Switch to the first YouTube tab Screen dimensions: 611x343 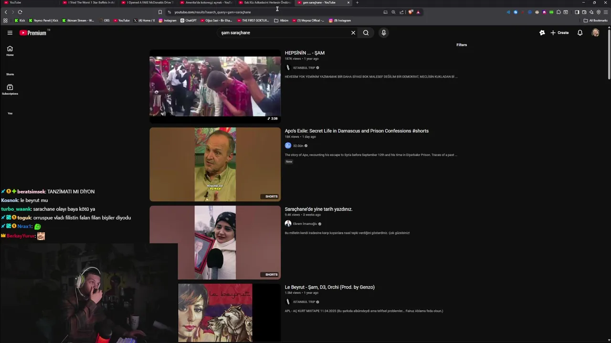tap(30, 2)
